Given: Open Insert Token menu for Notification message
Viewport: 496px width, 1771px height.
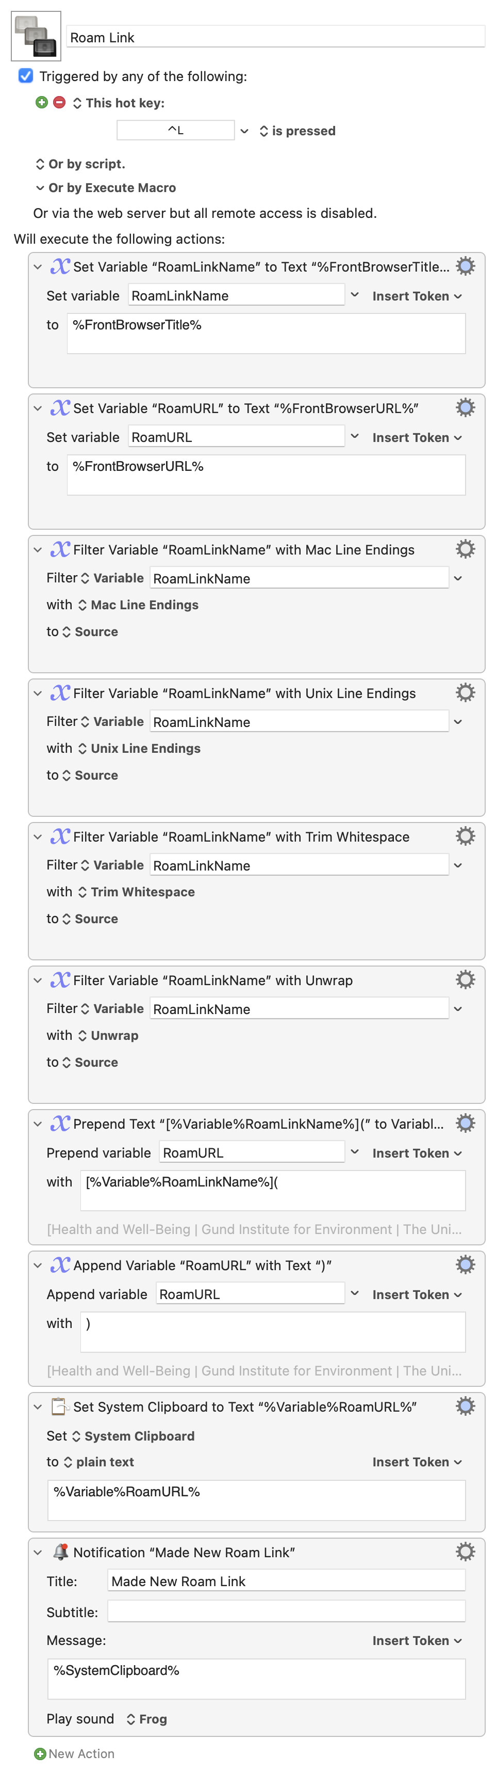Looking at the screenshot, I should [417, 1640].
